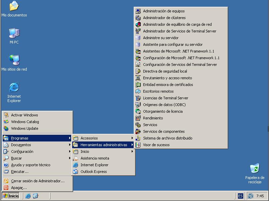Click Asistente para configurar su servidor icon
The height and width of the screenshot is (201, 269).
pos(138,44)
